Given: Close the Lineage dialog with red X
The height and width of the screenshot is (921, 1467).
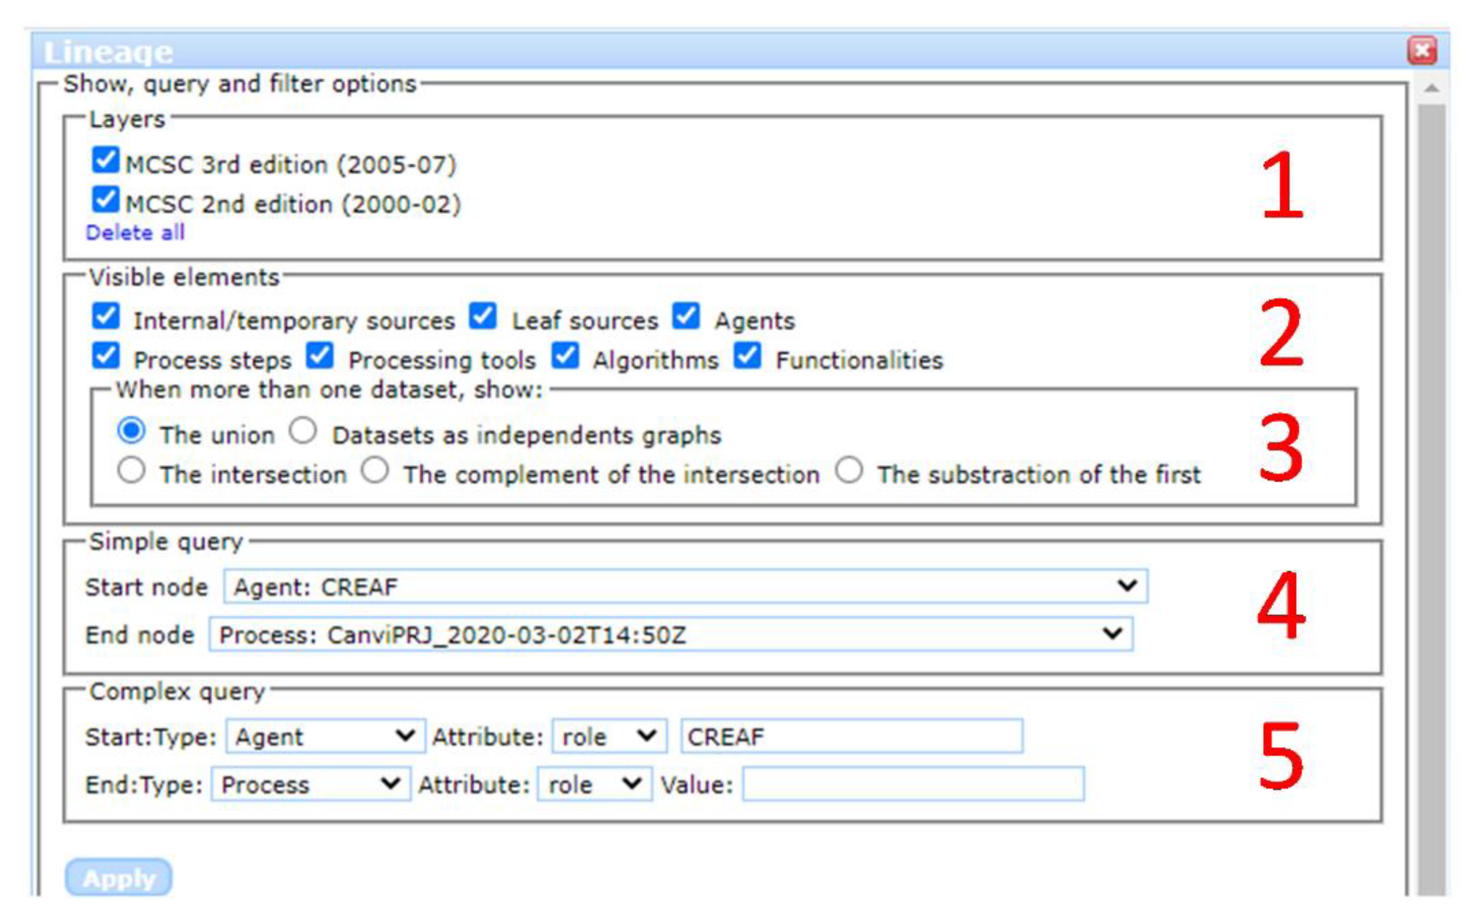Looking at the screenshot, I should (x=1422, y=51).
